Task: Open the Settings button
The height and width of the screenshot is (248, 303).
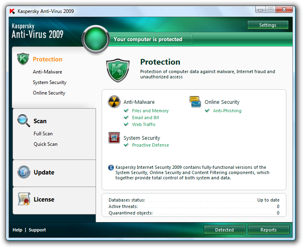Action: click(x=268, y=25)
